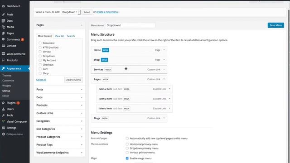
Task: Expand the Services menu item options
Action: pyautogui.click(x=164, y=69)
